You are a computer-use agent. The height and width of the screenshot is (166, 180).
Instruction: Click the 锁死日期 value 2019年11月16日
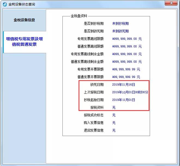pyautogui.click(x=124, y=85)
